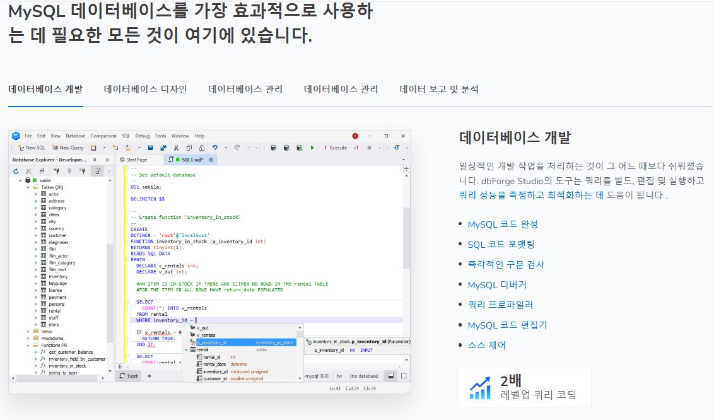Click the New Query toolbar button

[68, 148]
